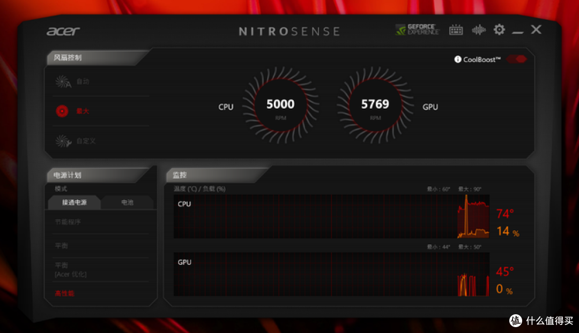Click the CPU 最小: 60° label
The image size is (579, 333).
[439, 189]
